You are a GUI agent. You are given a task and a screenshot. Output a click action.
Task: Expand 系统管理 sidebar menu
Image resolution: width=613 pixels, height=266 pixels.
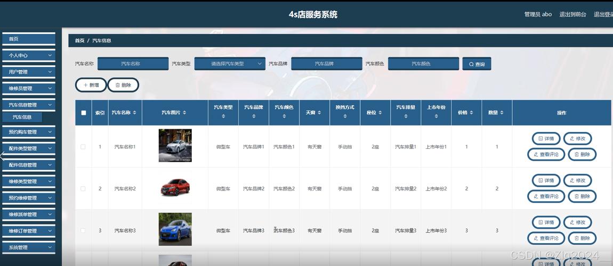29,247
